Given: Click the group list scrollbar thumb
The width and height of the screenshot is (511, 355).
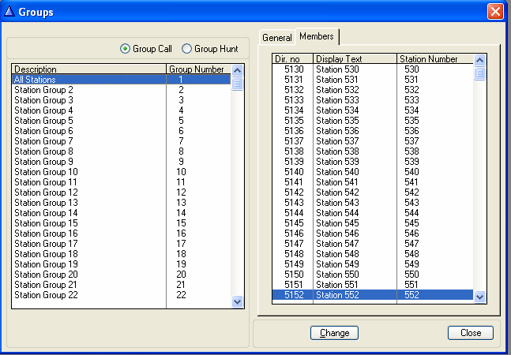Looking at the screenshot, I should [x=238, y=84].
